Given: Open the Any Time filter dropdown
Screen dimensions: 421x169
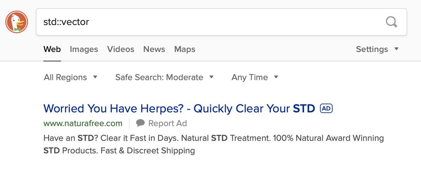Looking at the screenshot, I should click(255, 77).
